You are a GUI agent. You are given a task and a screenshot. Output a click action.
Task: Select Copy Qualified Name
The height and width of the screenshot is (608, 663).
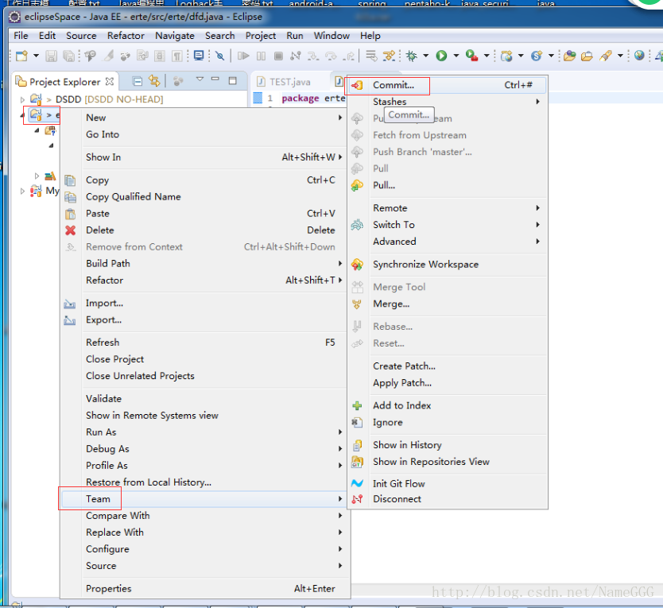[205, 196]
